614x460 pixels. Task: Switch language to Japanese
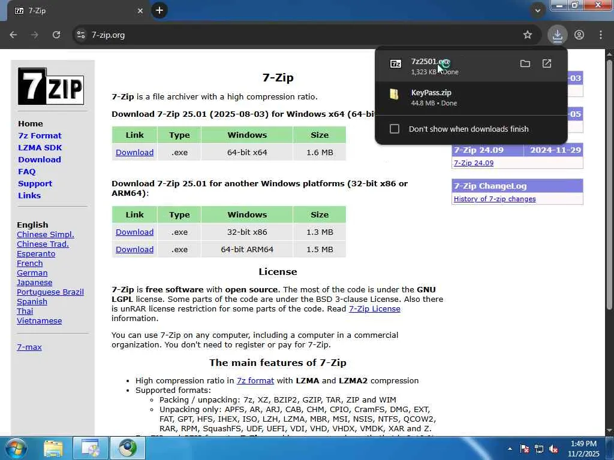pyautogui.click(x=34, y=283)
